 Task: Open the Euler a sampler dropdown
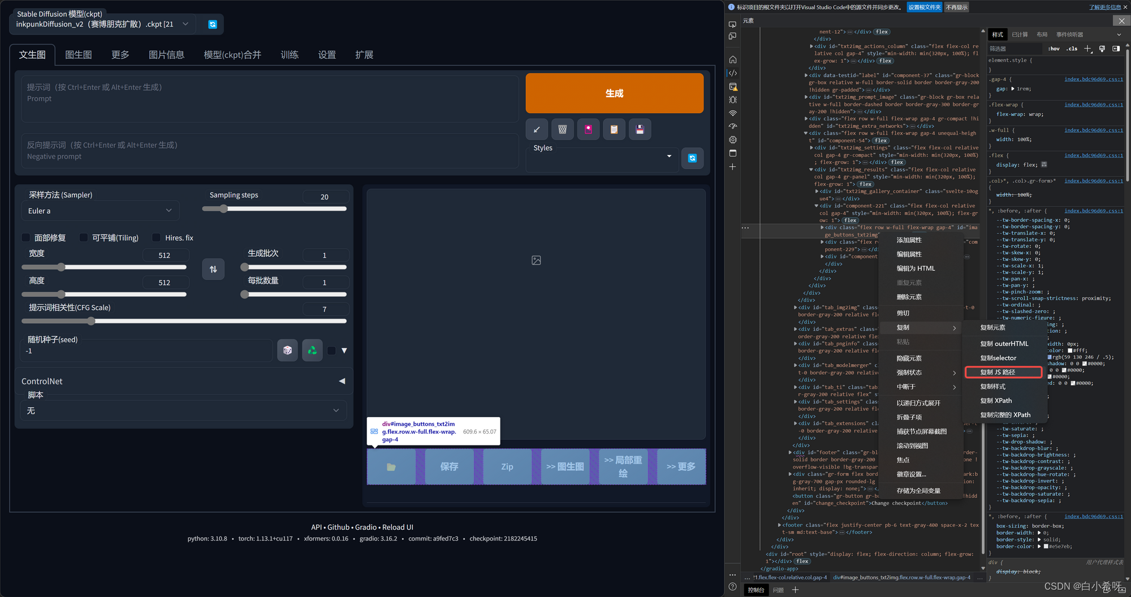[x=101, y=211]
